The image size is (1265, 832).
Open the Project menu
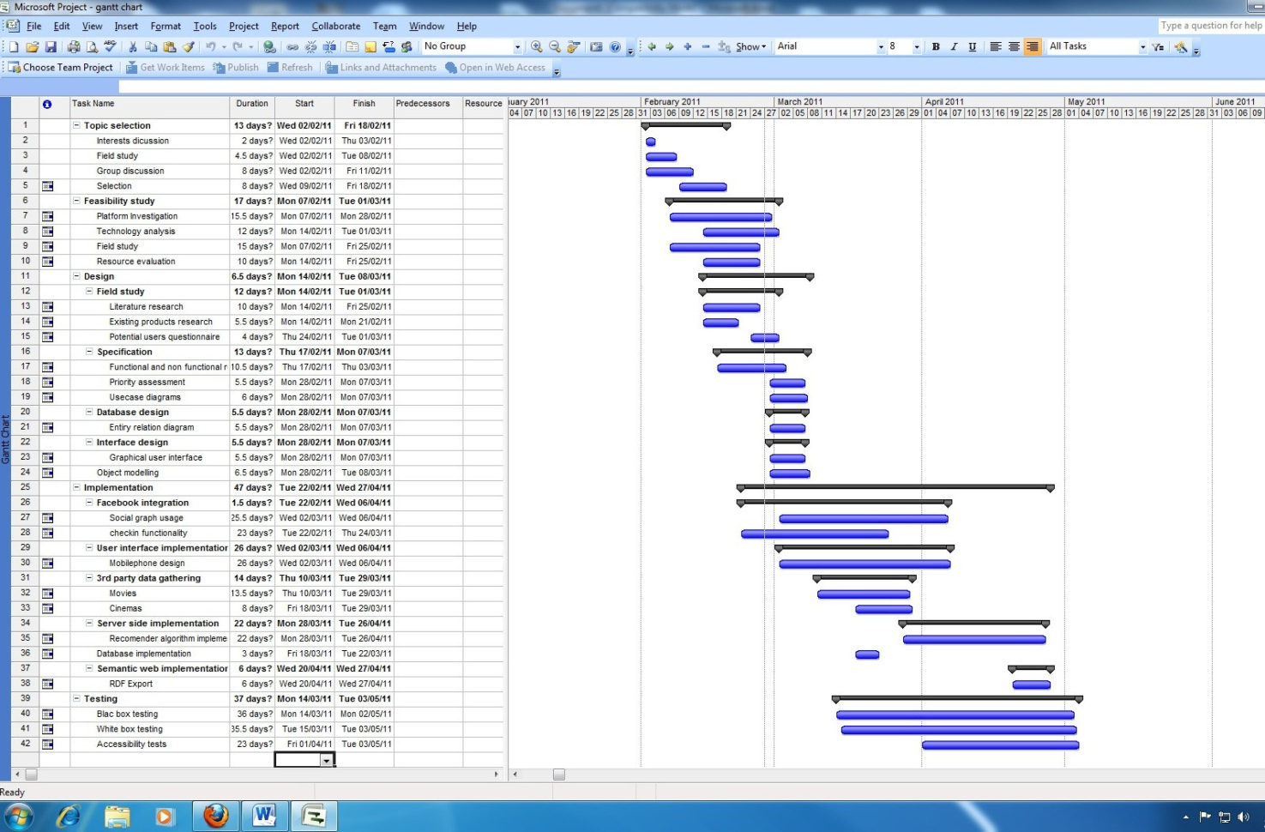[x=244, y=27]
